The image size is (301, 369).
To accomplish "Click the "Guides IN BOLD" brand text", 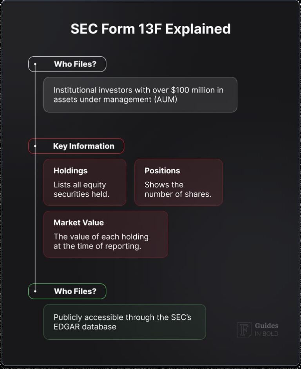I will pos(267,329).
